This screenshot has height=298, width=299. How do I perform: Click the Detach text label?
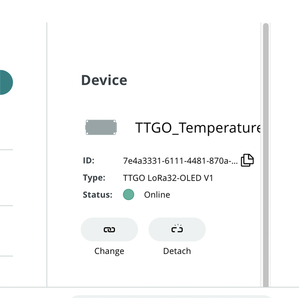click(x=177, y=251)
